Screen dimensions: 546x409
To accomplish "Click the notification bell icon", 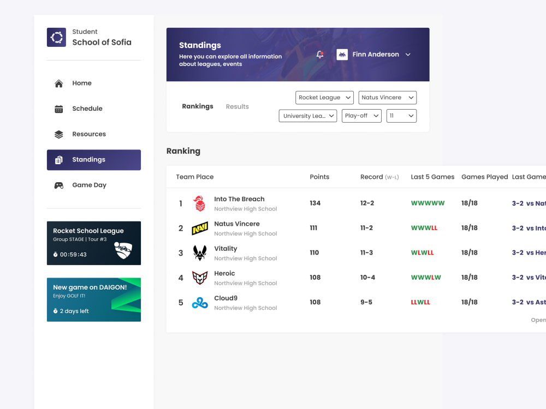I will [319, 55].
